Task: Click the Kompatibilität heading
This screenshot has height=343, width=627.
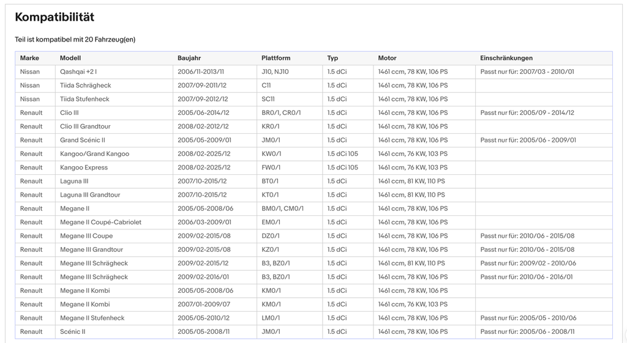Action: (54, 17)
